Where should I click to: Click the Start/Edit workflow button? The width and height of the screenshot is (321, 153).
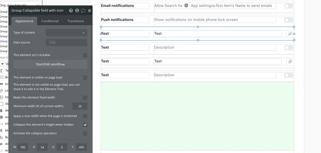(x=50, y=64)
